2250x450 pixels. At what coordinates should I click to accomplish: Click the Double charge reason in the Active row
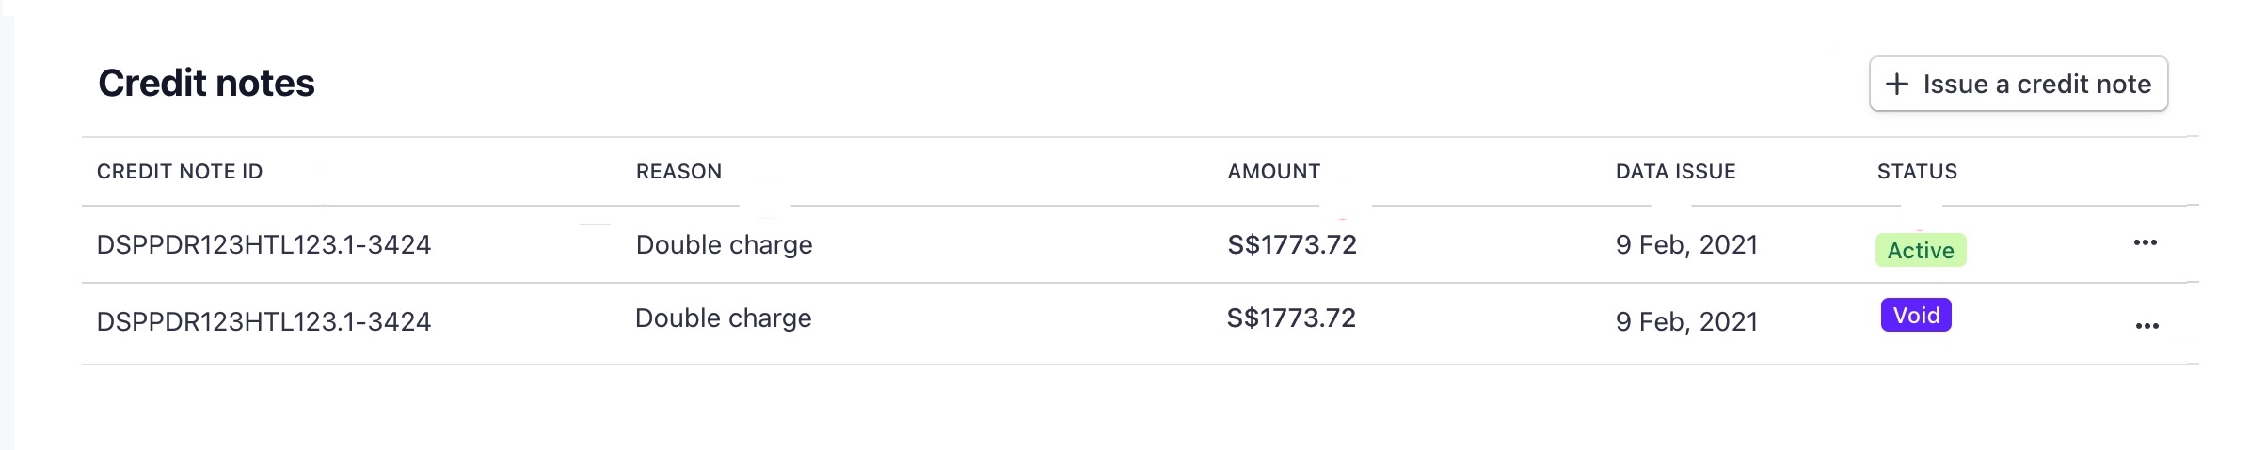pos(724,245)
